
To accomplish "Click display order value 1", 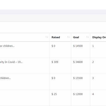I will pos(93,46).
